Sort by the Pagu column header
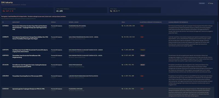The height and width of the screenshot is (98, 219). point(123,22)
